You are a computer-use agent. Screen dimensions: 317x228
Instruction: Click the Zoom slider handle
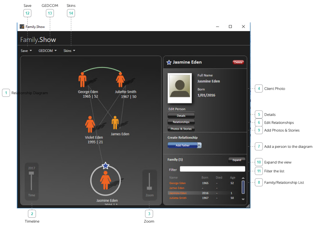click(x=149, y=188)
